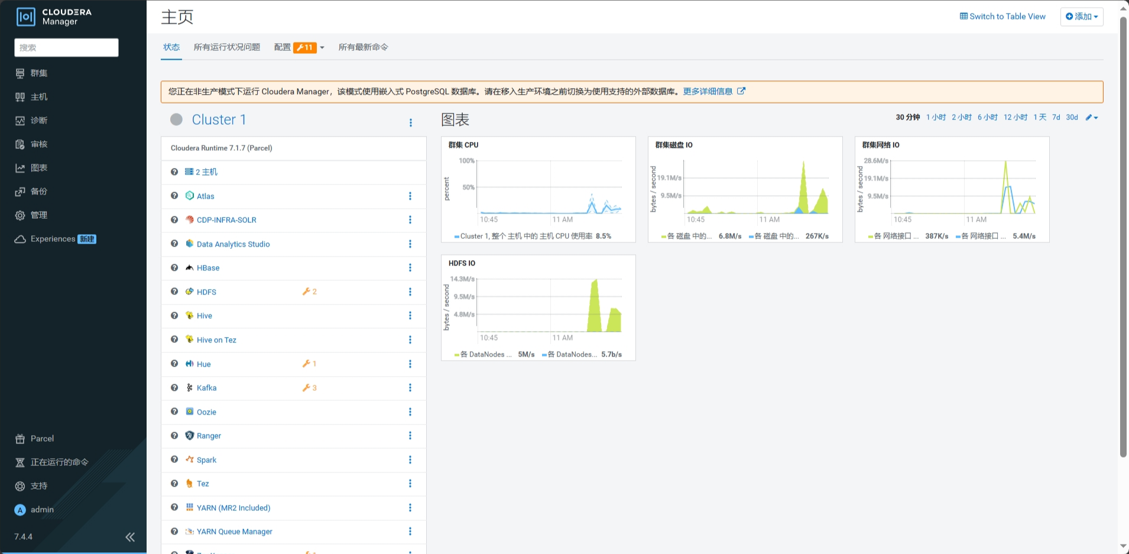The width and height of the screenshot is (1129, 554).
Task: Select the 6 小时 time range
Action: [987, 117]
